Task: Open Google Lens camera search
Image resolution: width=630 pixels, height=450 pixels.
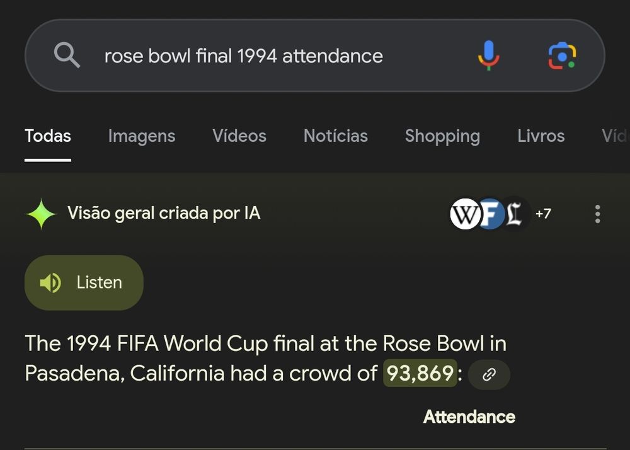Action: (x=562, y=55)
